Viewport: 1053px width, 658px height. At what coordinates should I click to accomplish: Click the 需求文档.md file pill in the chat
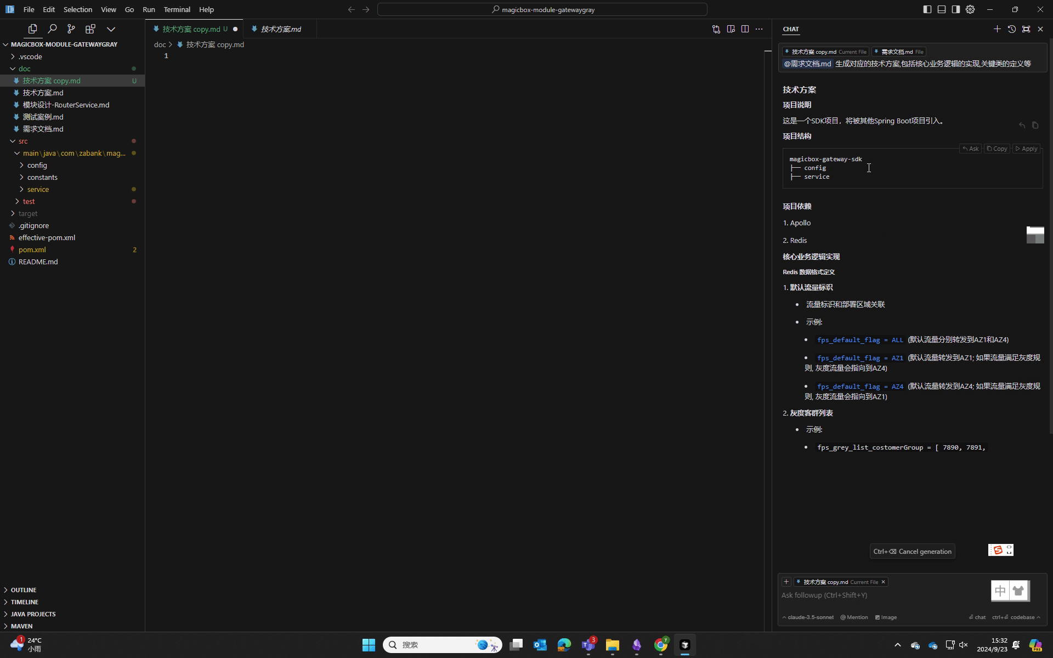pos(899,52)
